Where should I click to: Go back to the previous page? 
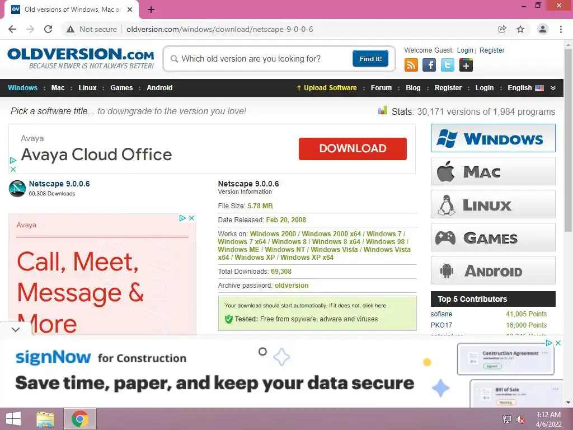coord(12,29)
